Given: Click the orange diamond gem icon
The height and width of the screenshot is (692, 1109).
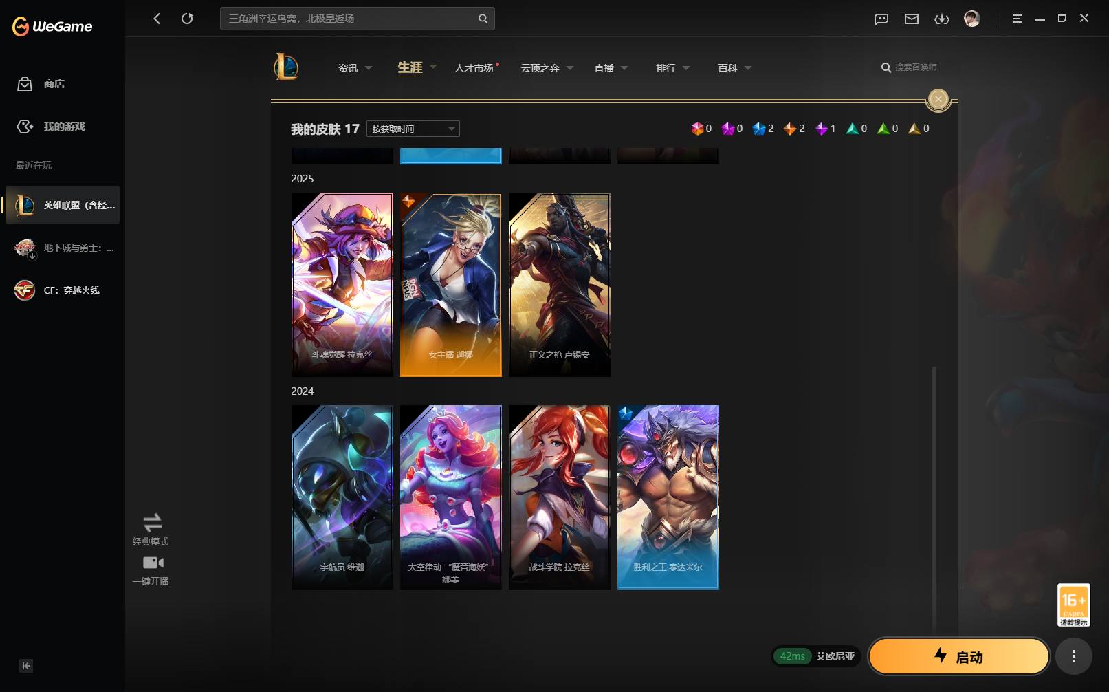Looking at the screenshot, I should tap(790, 129).
